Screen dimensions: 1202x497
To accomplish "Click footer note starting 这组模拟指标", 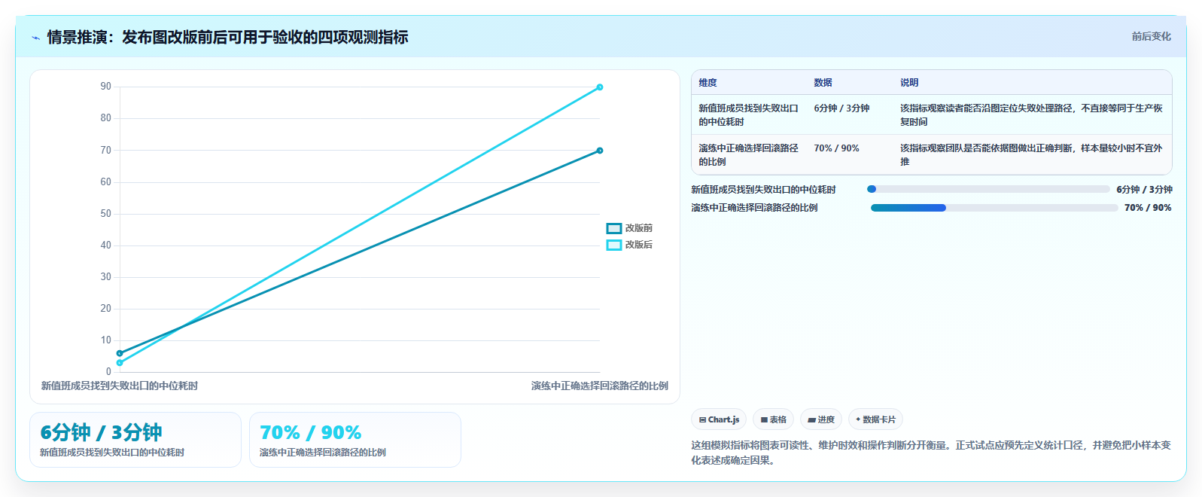I will coord(931,453).
